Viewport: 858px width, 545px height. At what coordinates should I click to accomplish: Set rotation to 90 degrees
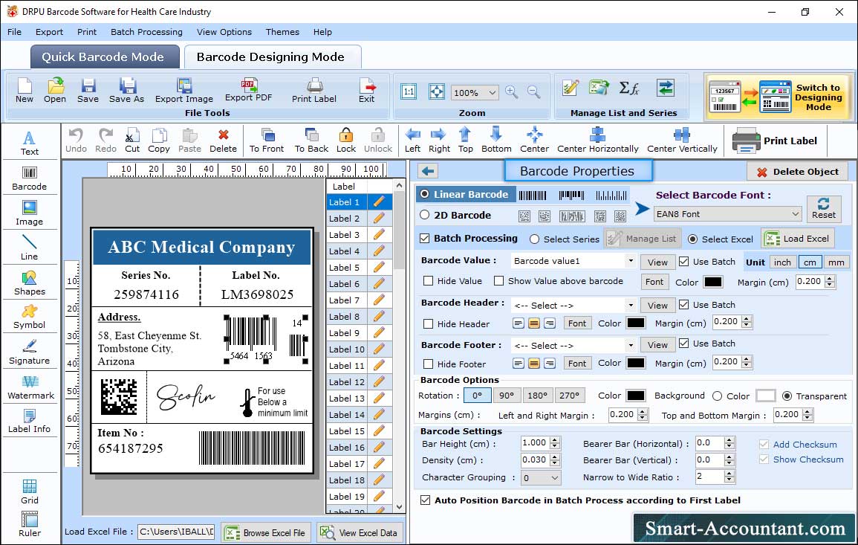click(507, 395)
